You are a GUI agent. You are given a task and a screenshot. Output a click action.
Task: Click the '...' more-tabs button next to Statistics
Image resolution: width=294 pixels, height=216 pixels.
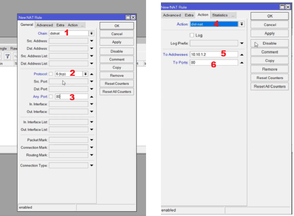(x=233, y=15)
